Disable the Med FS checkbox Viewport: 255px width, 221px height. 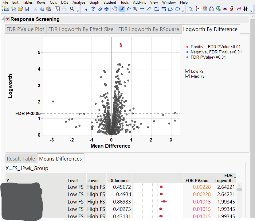(x=187, y=76)
